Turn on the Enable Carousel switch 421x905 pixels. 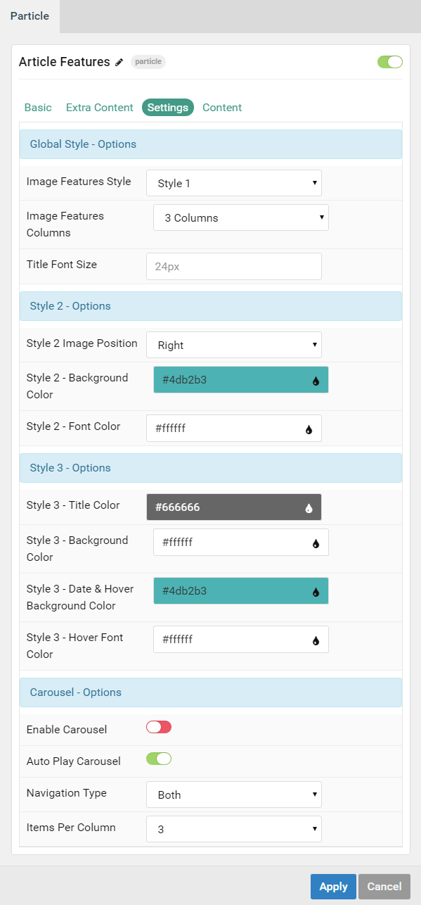[159, 728]
